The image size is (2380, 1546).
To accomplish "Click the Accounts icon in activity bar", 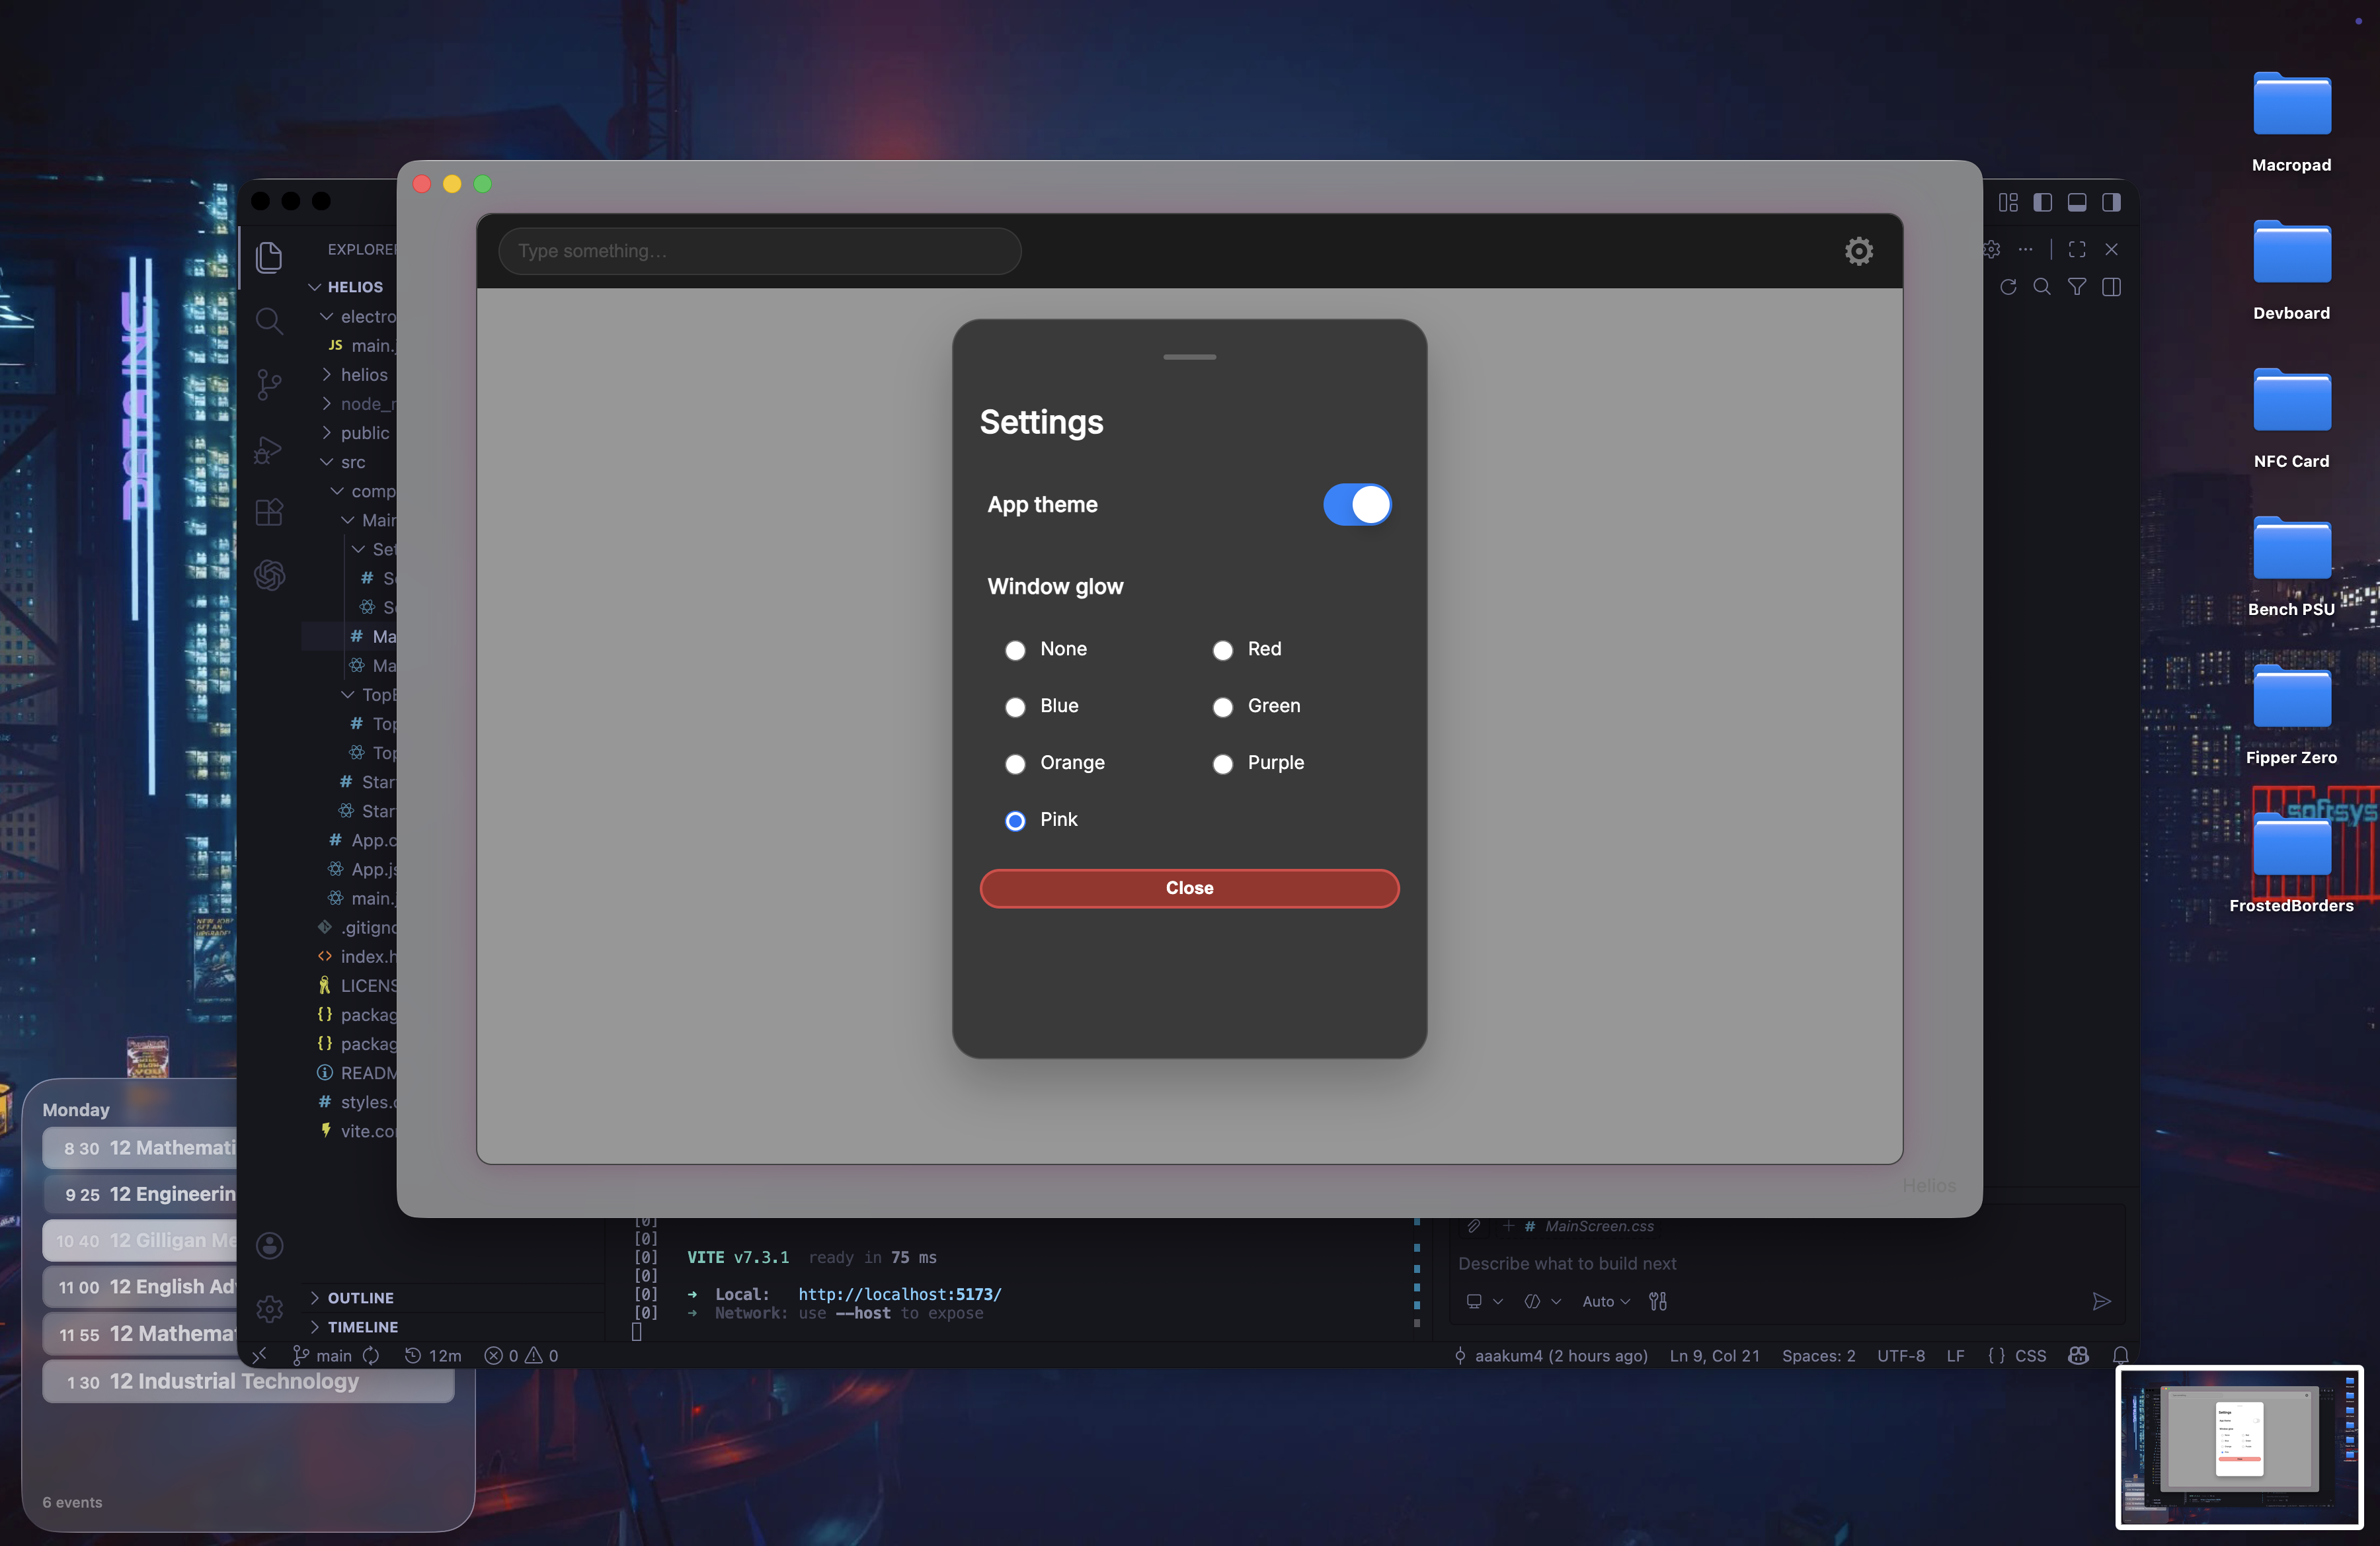I will [269, 1245].
